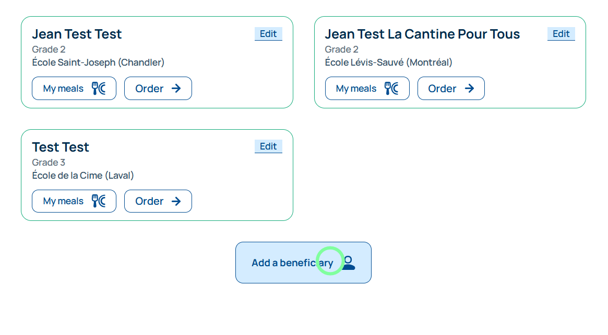Click the person icon on Add a beneficiary

(348, 263)
